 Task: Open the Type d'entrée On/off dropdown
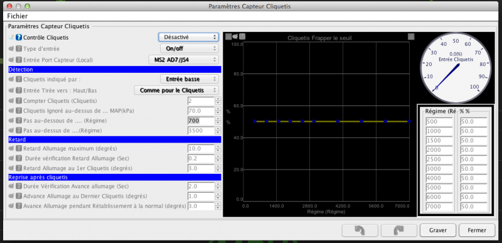tap(190, 49)
